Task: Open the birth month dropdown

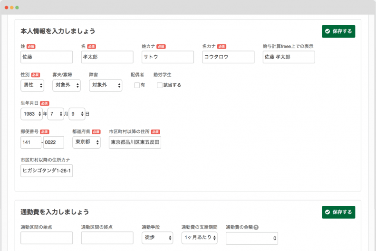Action: point(55,114)
